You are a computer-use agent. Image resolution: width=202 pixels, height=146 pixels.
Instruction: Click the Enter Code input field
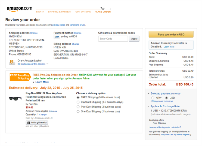click(113, 39)
